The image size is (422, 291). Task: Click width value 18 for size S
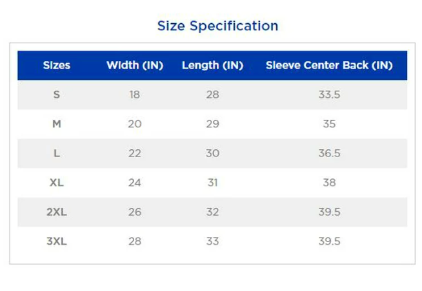tap(134, 95)
